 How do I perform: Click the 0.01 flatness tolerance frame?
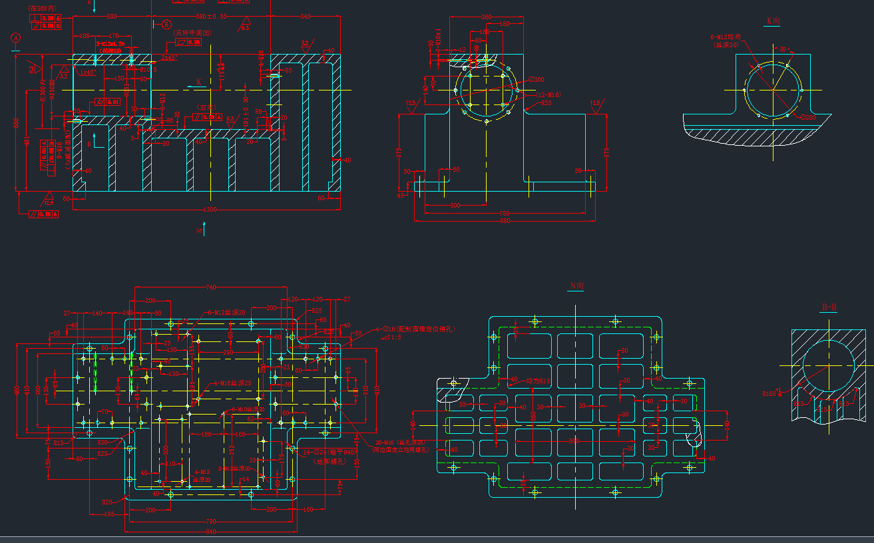pos(109,101)
